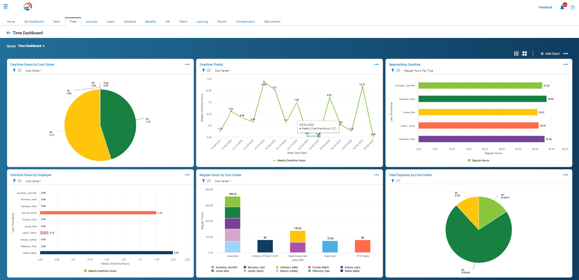Switch to the Schedule tab
Viewport: 579px width, 280px height.
[130, 22]
